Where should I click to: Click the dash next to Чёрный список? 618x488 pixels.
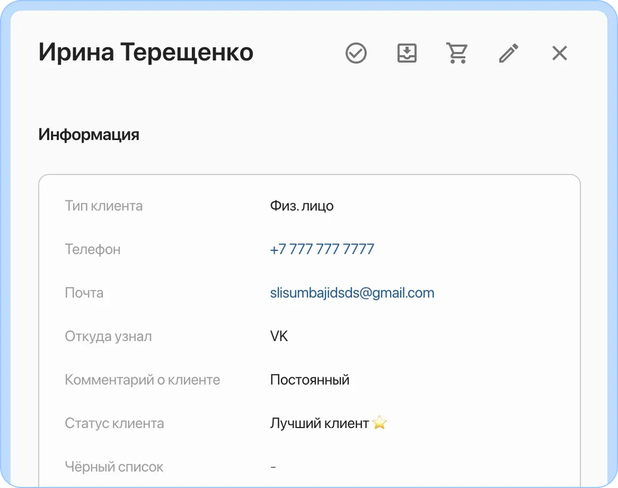click(272, 466)
